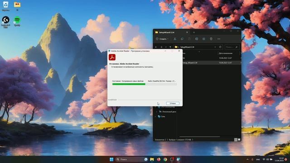
Task: Open the Создать dropdown in Explorer toolbar
Action: point(162,39)
